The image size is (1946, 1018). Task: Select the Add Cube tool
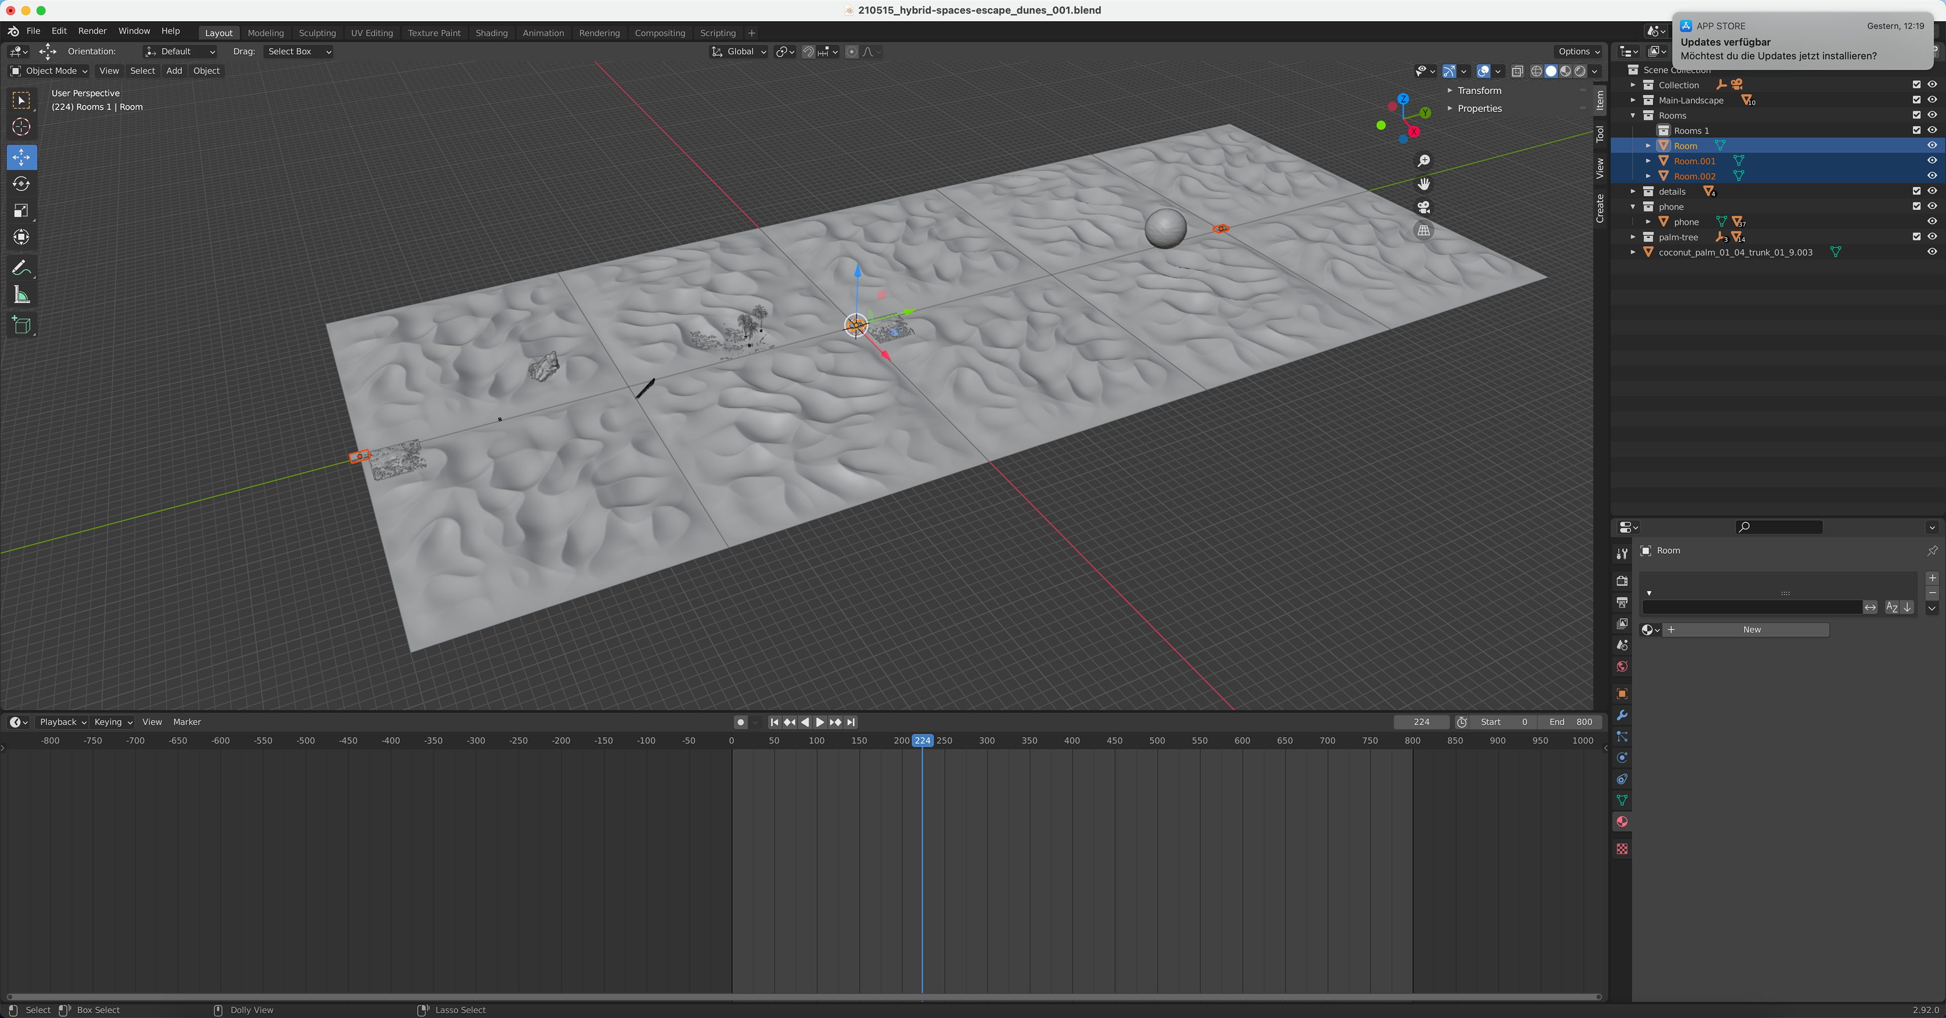21,325
